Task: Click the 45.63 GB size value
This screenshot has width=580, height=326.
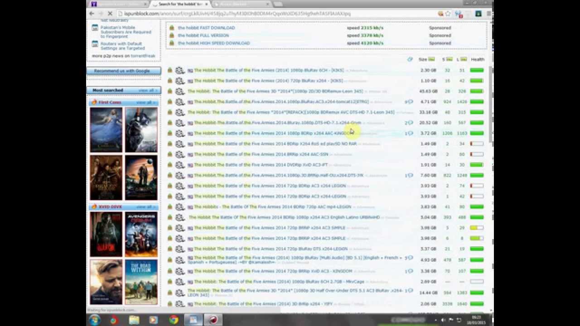Action: 428,91
